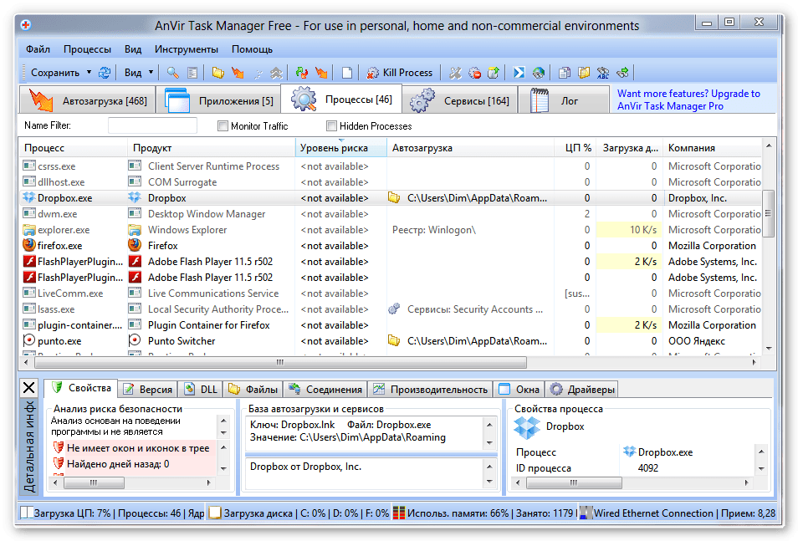Image resolution: width=798 pixels, height=541 pixels.
Task: Click the globe icon in the toolbar
Action: 539,73
